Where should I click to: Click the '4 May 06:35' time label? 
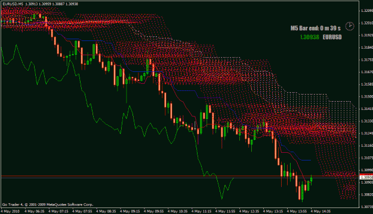click(35, 211)
